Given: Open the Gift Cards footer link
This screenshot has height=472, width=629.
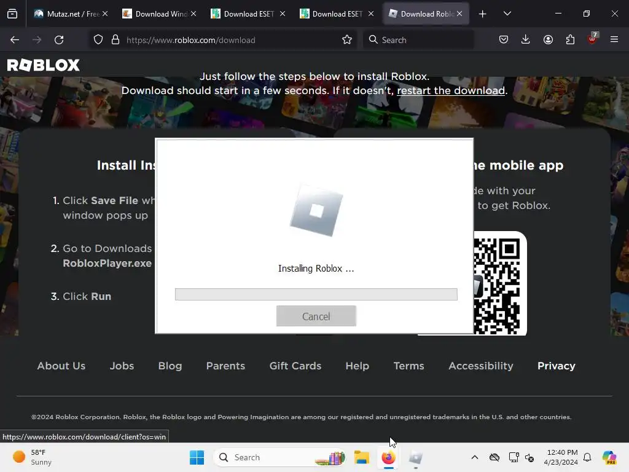Looking at the screenshot, I should point(295,366).
